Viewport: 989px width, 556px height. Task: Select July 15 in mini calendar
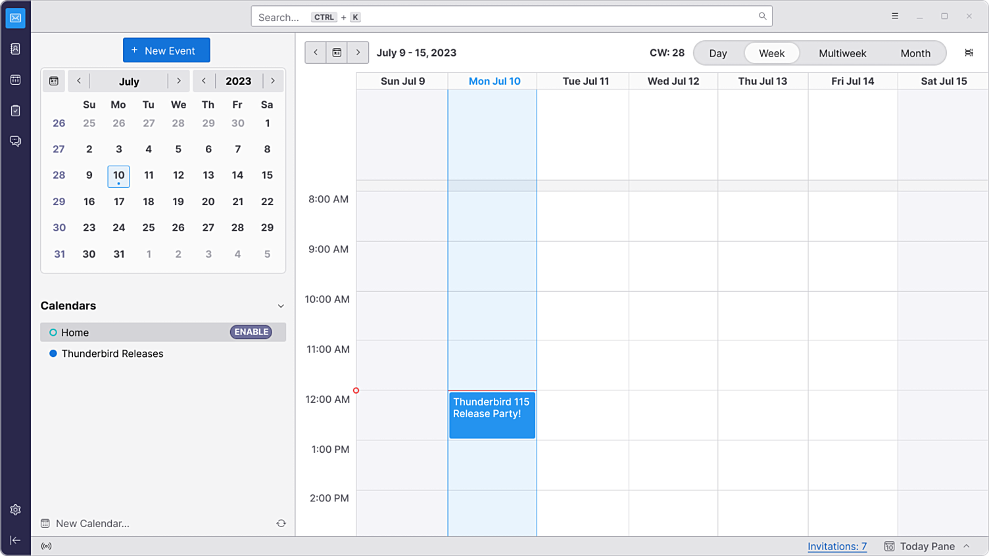267,175
